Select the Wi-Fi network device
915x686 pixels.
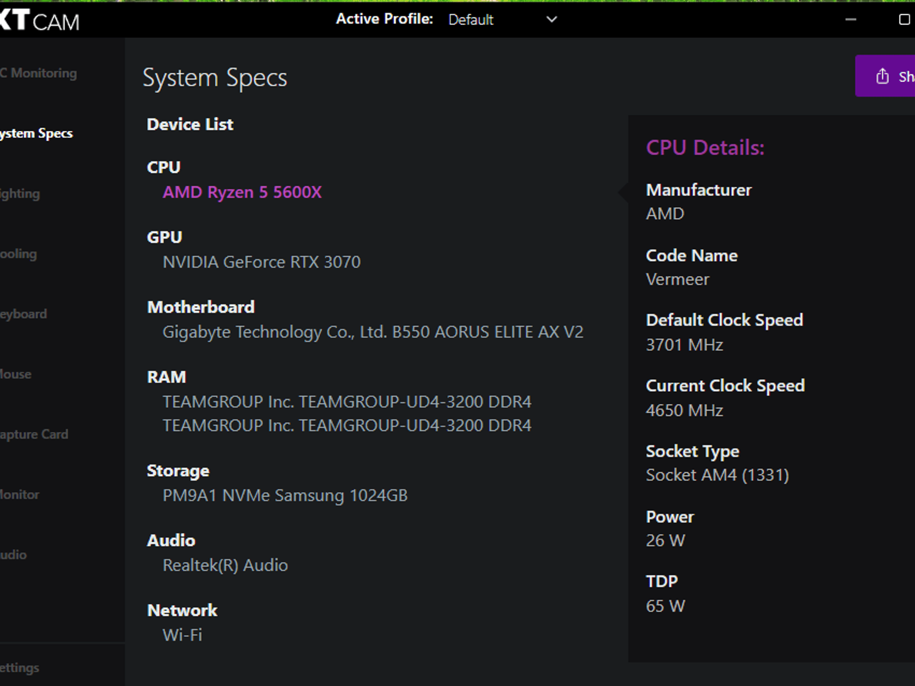182,635
